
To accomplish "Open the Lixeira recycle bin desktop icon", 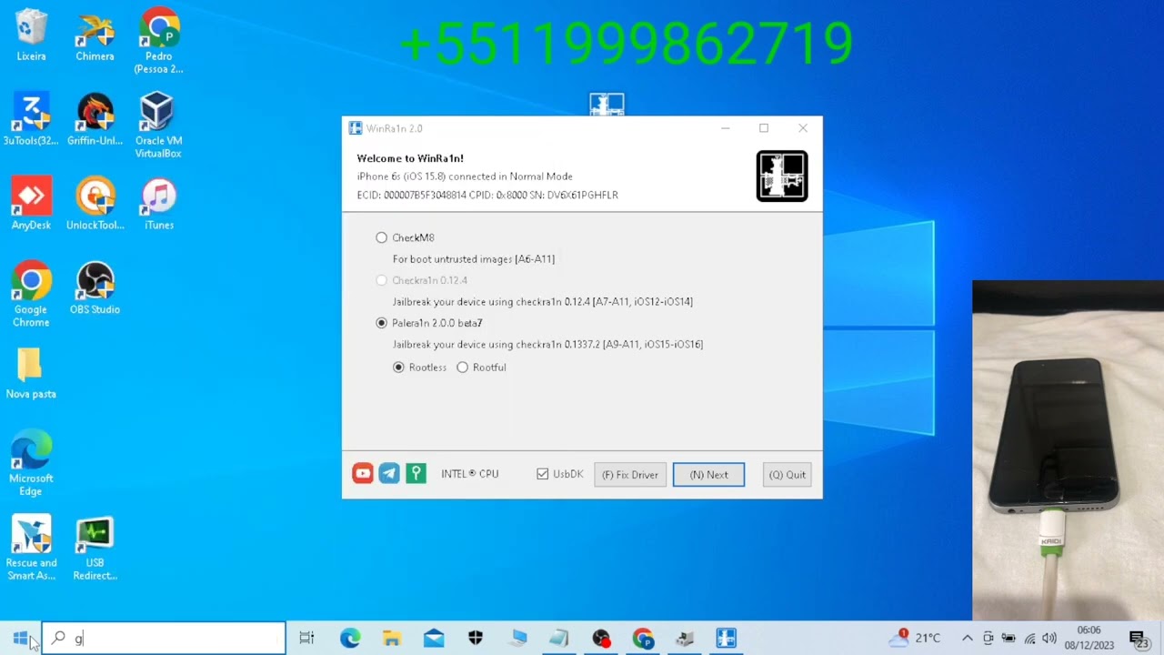I will pyautogui.click(x=31, y=35).
